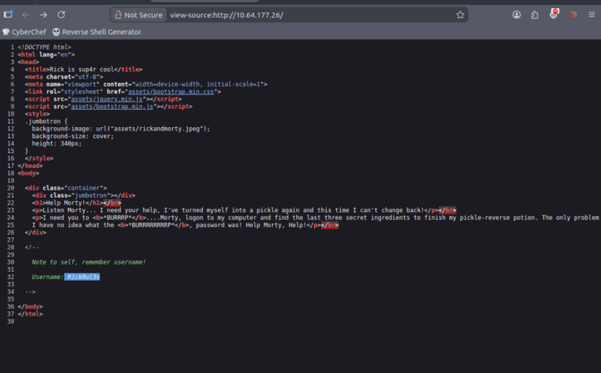
Task: Click the div class="jumbotron" line
Action: [x=83, y=195]
